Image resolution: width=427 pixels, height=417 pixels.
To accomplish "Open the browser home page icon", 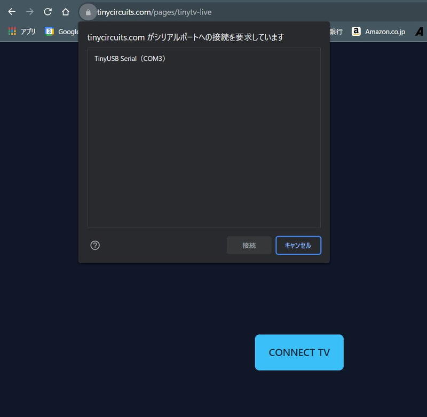I will pyautogui.click(x=65, y=12).
